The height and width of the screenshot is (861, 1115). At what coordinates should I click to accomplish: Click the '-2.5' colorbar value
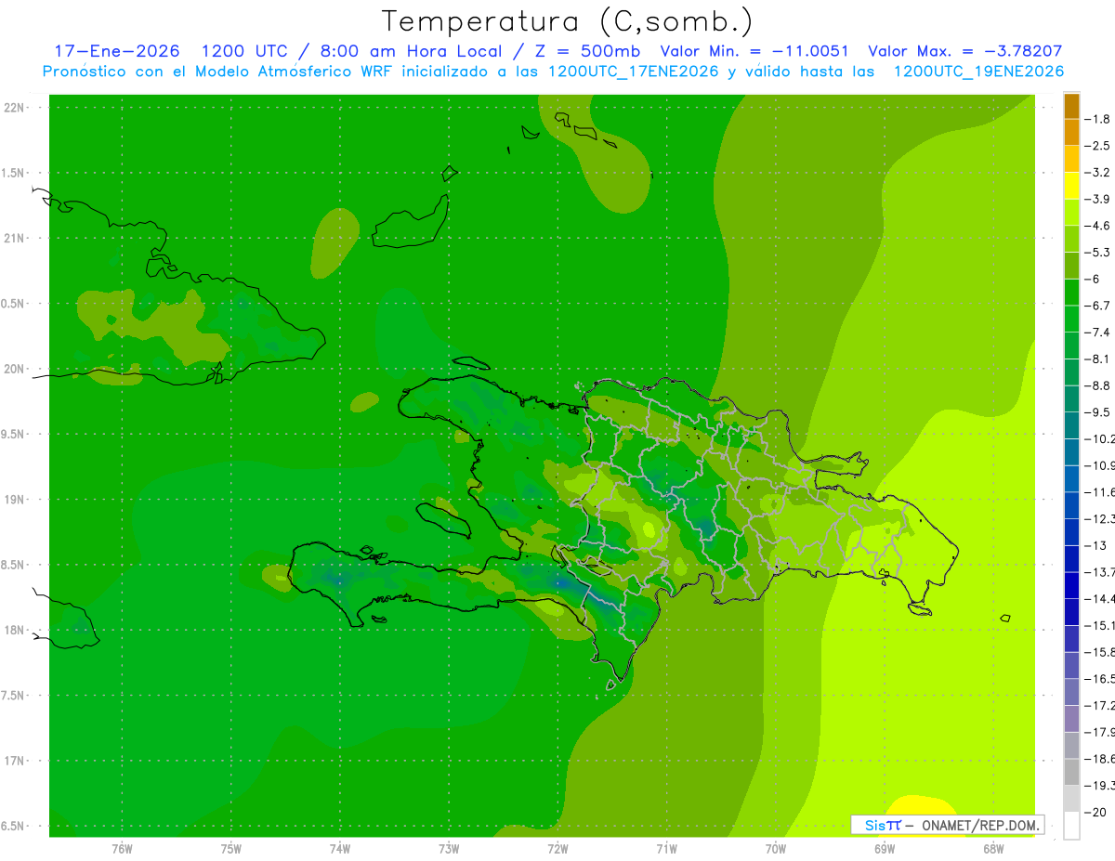click(1098, 146)
